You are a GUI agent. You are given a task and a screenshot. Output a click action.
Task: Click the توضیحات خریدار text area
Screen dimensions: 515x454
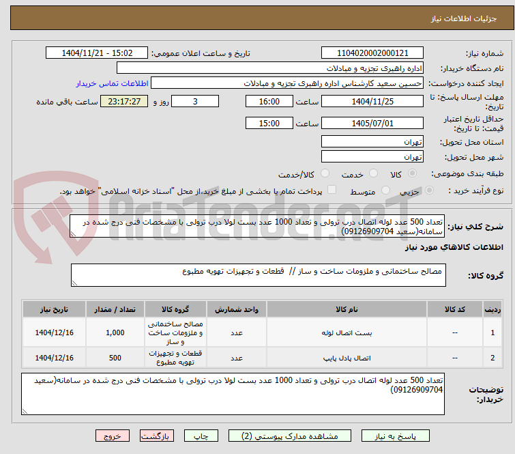pyautogui.click(x=233, y=394)
